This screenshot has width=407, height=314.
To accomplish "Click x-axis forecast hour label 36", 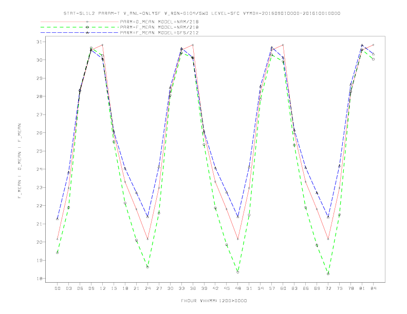I will (193, 288).
